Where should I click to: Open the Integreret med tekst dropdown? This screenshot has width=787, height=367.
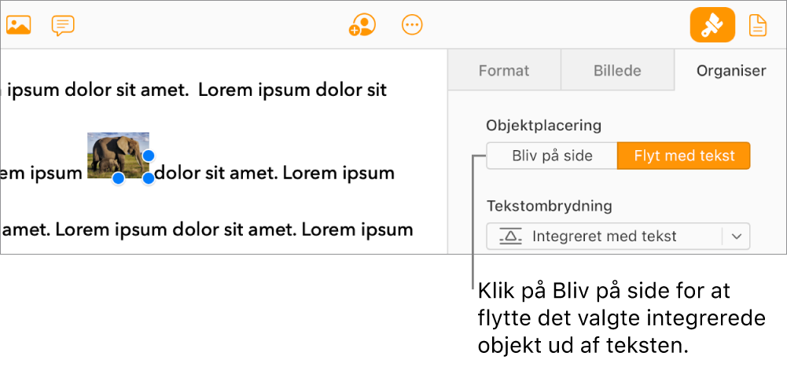coord(618,236)
